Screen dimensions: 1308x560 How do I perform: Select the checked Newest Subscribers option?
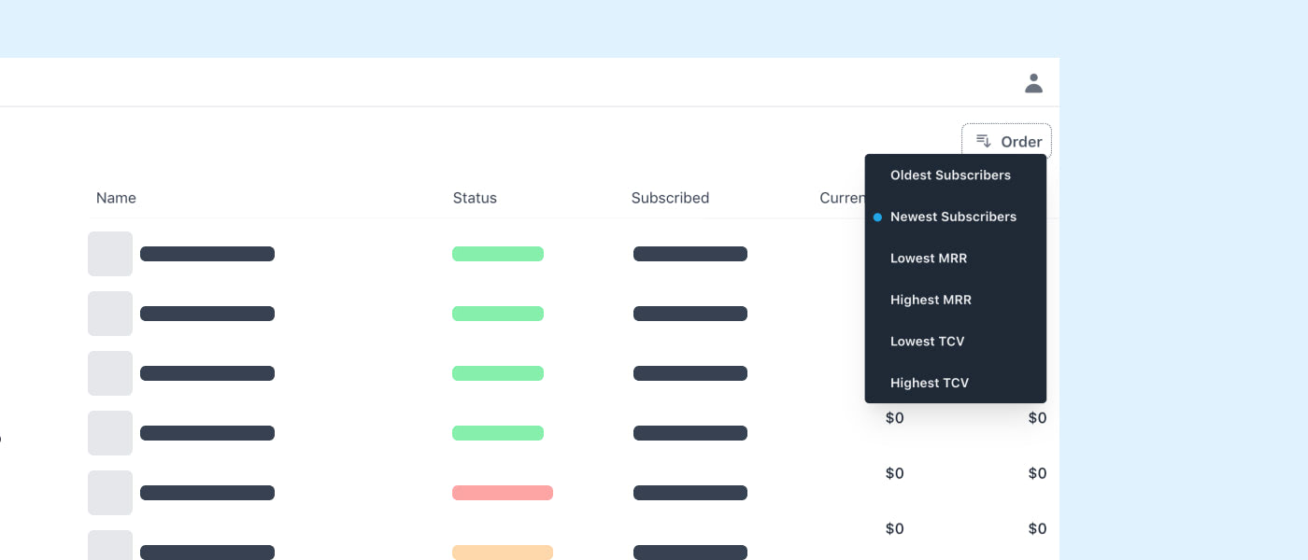click(953, 217)
